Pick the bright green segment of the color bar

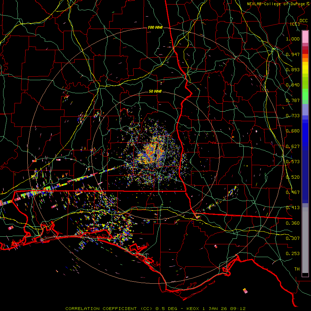(305, 94)
